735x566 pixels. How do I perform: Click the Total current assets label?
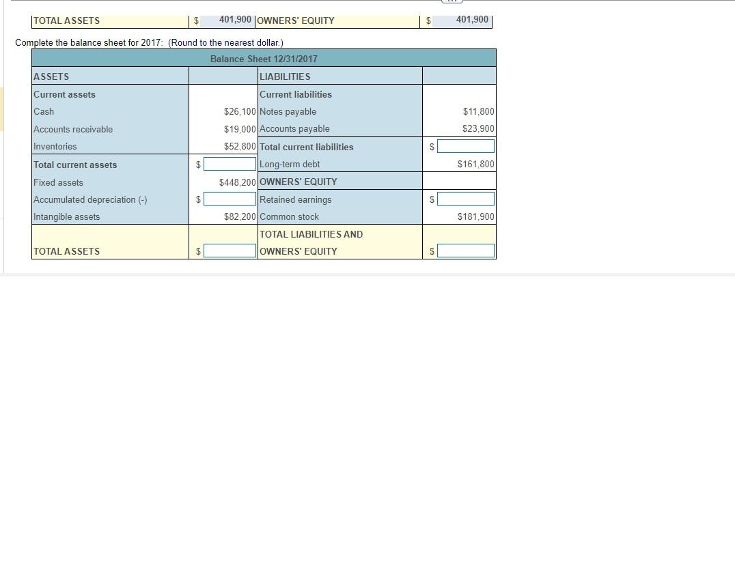(x=75, y=165)
